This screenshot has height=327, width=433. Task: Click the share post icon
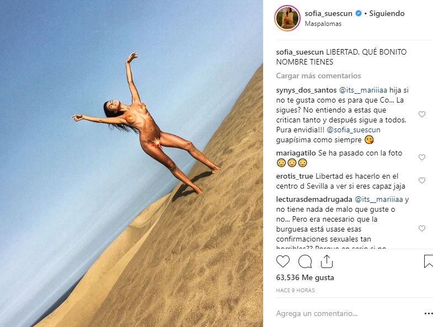point(327,261)
